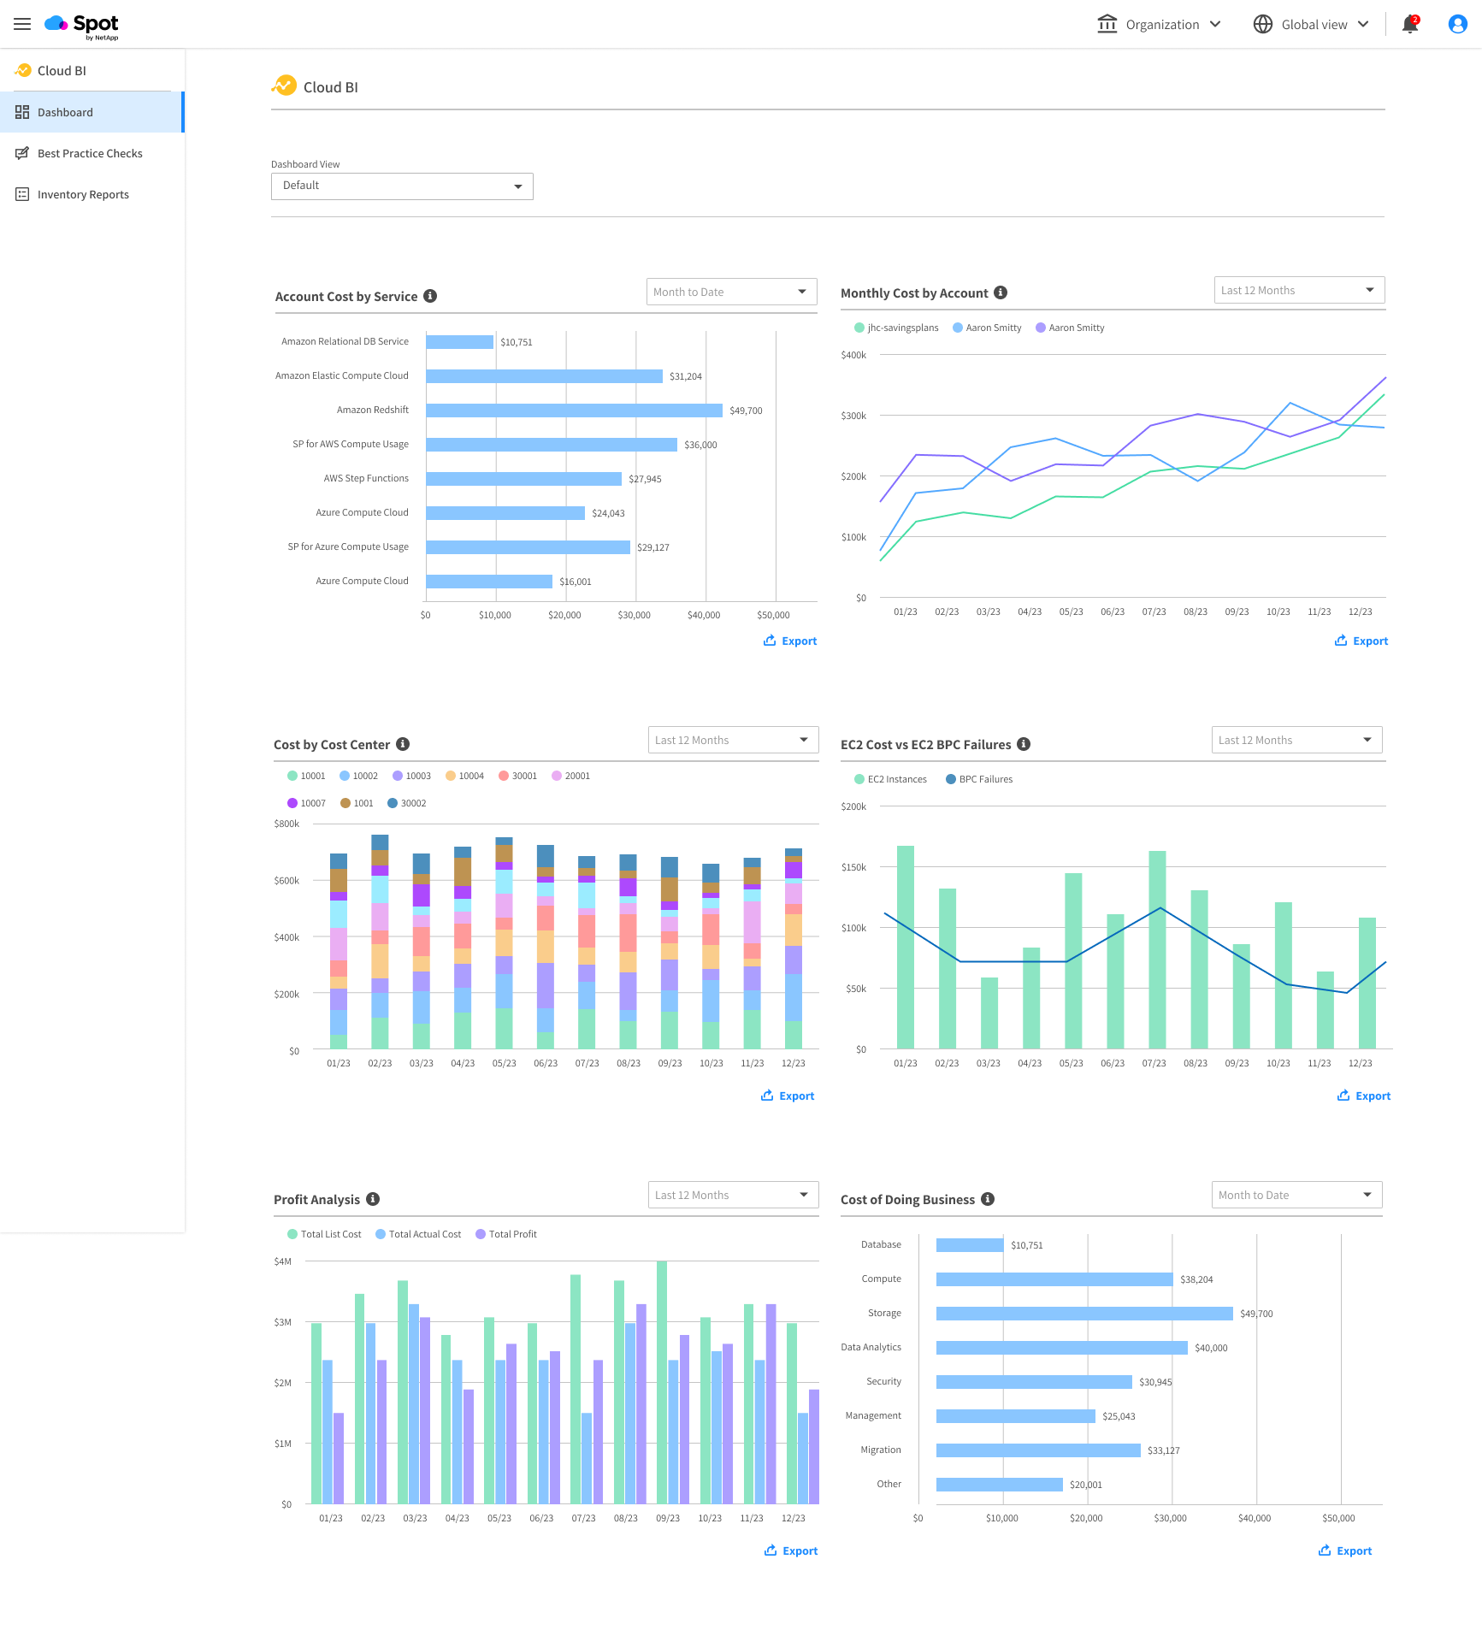This screenshot has width=1482, height=1636.
Task: Show info for Cost by Cost Center
Action: pyautogui.click(x=403, y=744)
